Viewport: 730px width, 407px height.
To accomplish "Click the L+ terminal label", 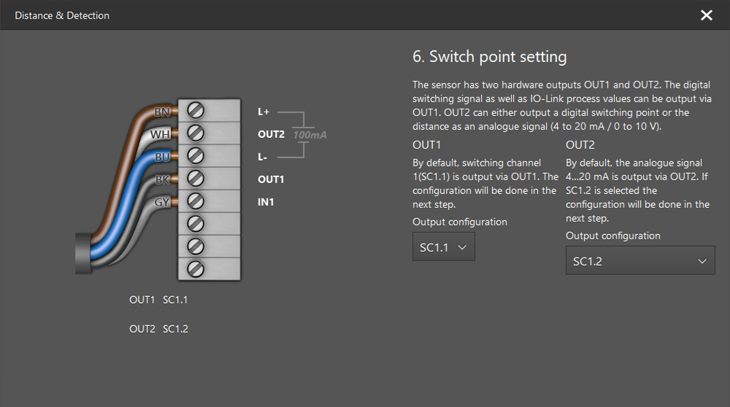I will pyautogui.click(x=264, y=112).
